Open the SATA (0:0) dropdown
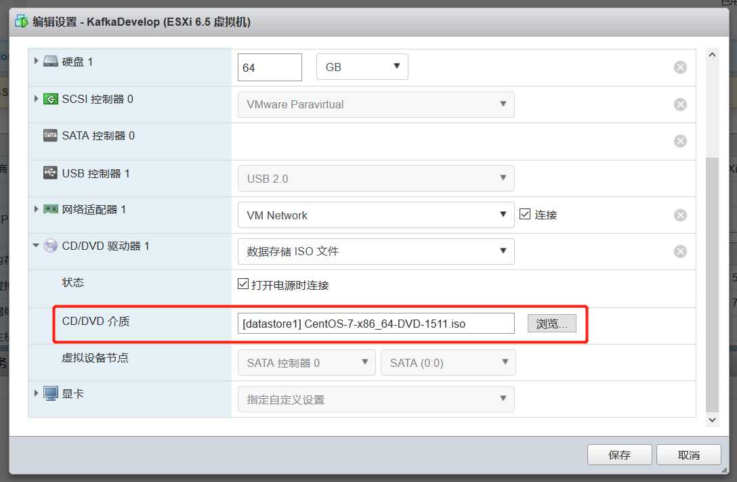 (448, 363)
